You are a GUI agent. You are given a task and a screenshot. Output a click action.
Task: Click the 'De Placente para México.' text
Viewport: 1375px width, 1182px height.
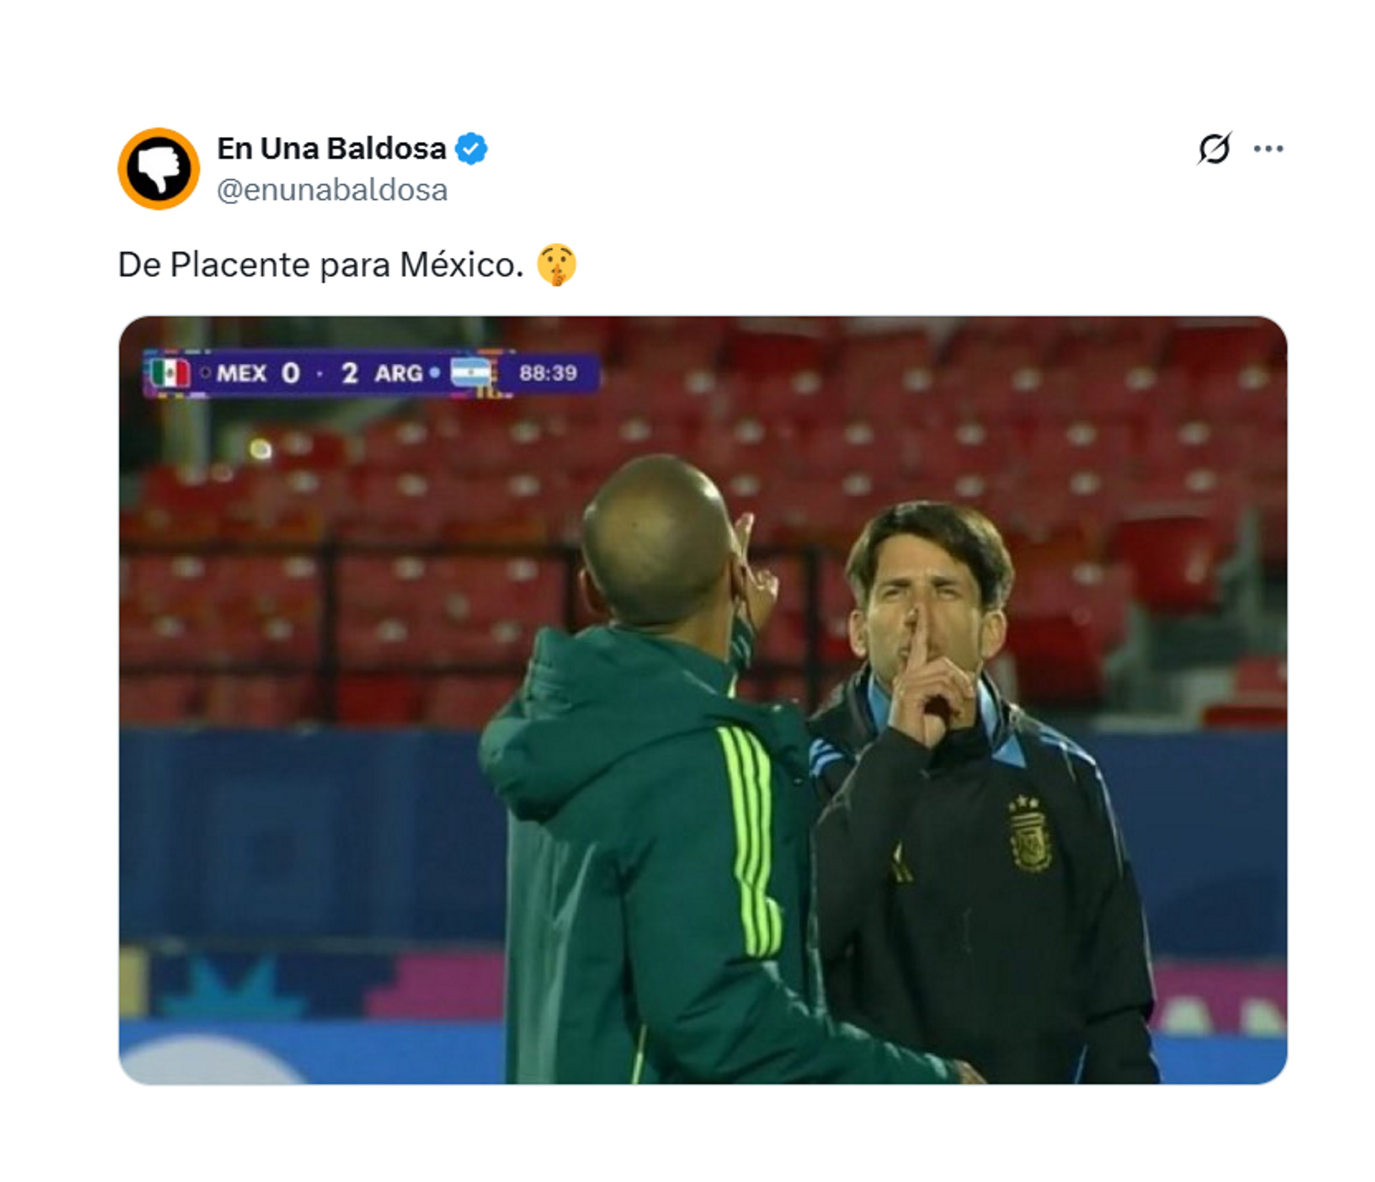tap(321, 265)
